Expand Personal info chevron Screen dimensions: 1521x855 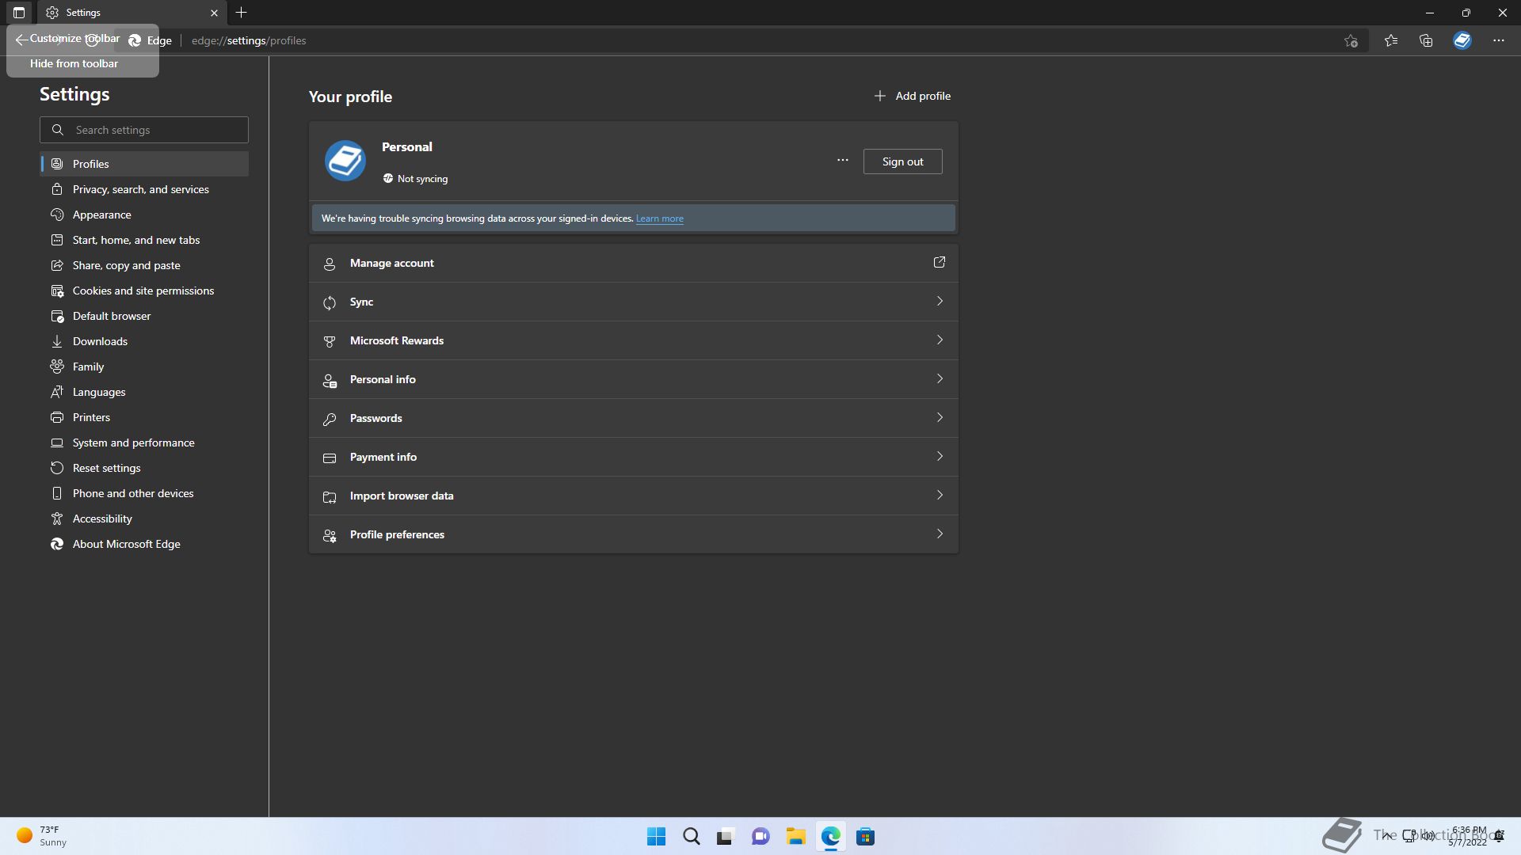click(x=940, y=378)
